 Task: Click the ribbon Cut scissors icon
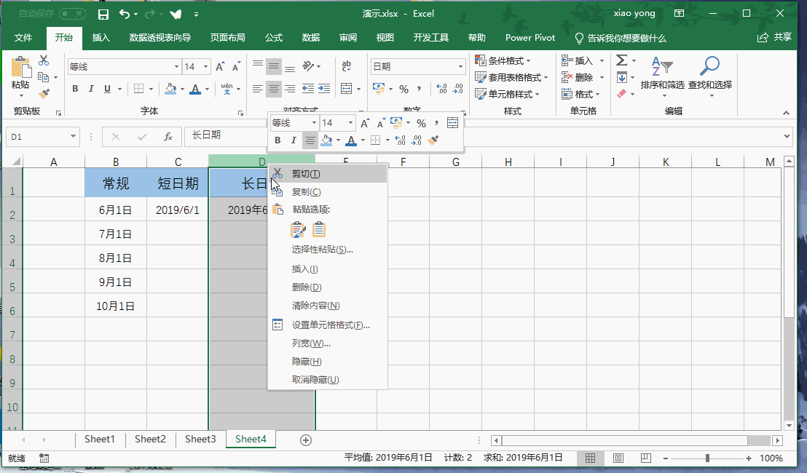44,60
